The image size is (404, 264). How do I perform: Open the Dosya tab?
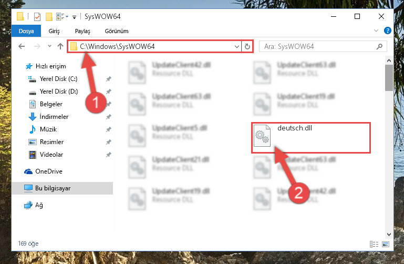click(x=26, y=31)
